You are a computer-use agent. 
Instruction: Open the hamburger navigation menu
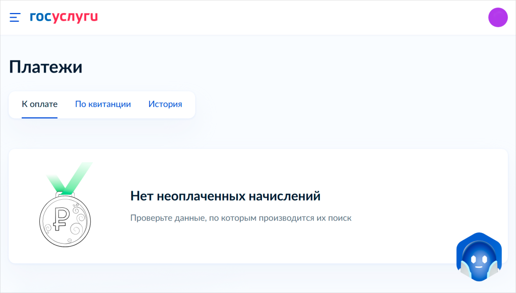tap(15, 18)
